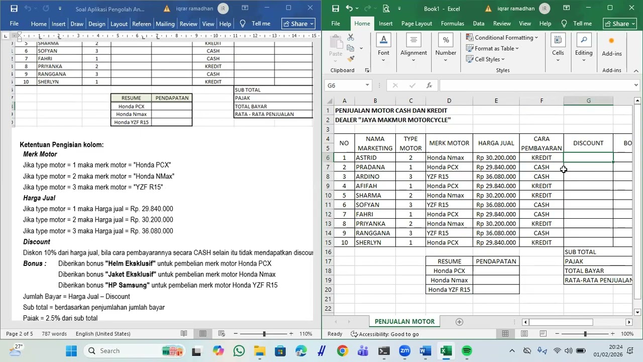This screenshot has width=643, height=362.
Task: Save the Word document using the Save icon
Action: point(14,9)
